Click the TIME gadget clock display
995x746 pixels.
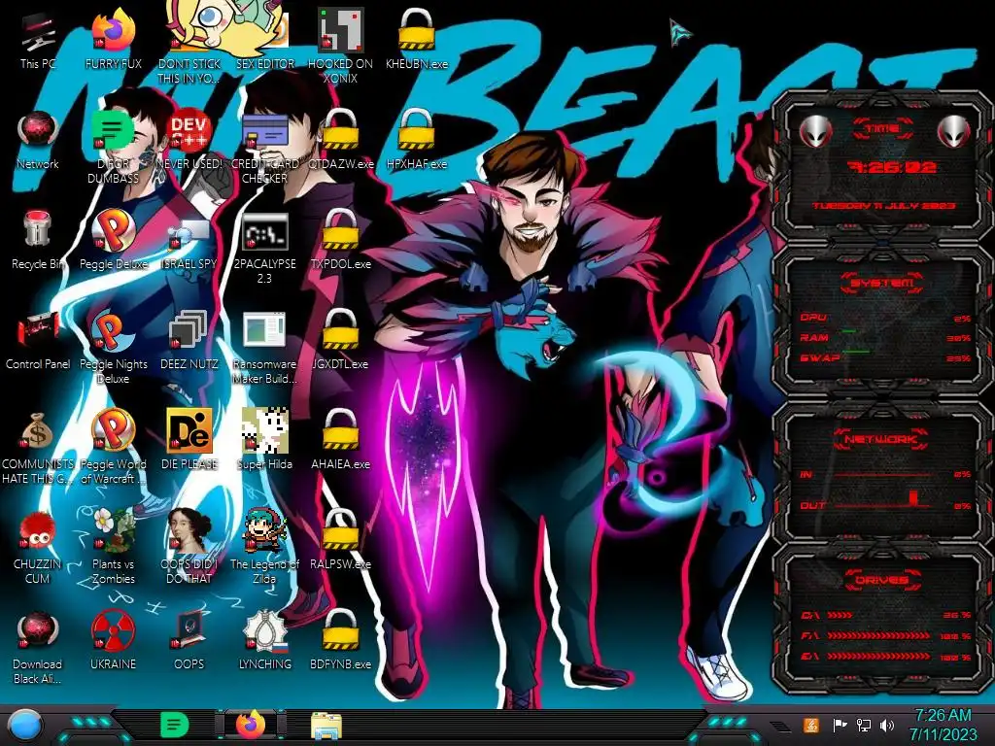pos(892,167)
